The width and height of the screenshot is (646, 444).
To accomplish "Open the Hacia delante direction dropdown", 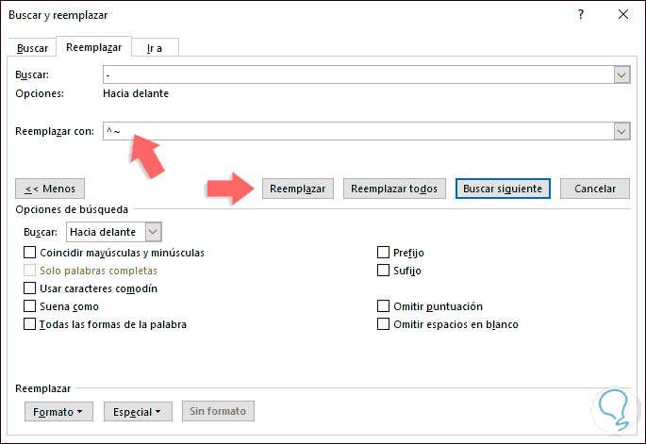I will [x=154, y=232].
